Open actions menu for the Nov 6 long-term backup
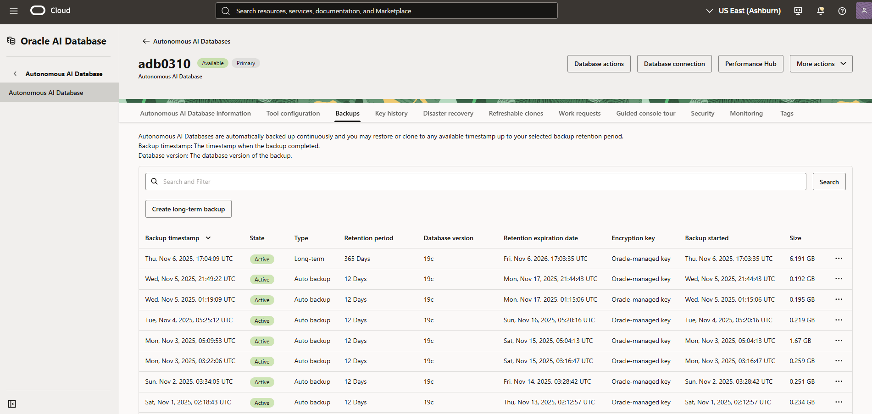The height and width of the screenshot is (414, 872). point(839,258)
